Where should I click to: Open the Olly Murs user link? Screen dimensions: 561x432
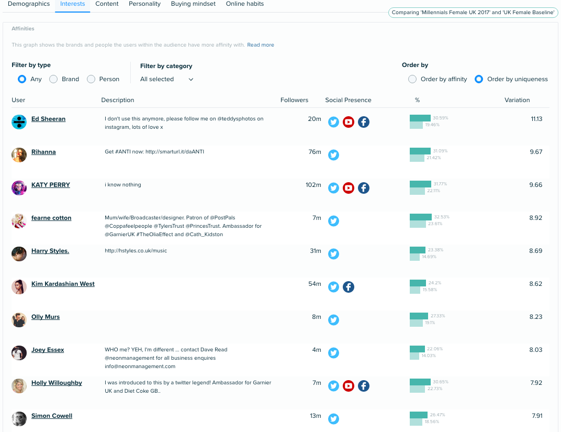pyautogui.click(x=46, y=317)
